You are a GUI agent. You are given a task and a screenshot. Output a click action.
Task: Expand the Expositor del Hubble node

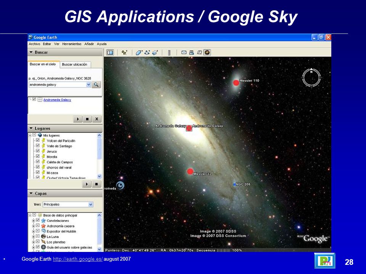coord(34,231)
